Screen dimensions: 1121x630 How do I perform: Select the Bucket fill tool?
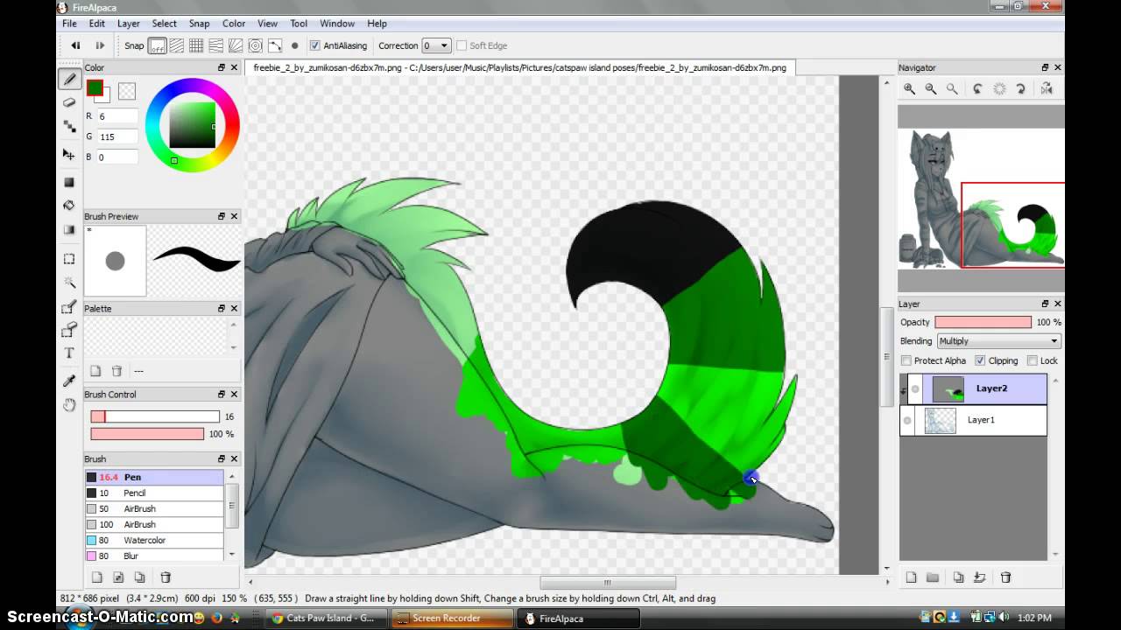coord(69,206)
